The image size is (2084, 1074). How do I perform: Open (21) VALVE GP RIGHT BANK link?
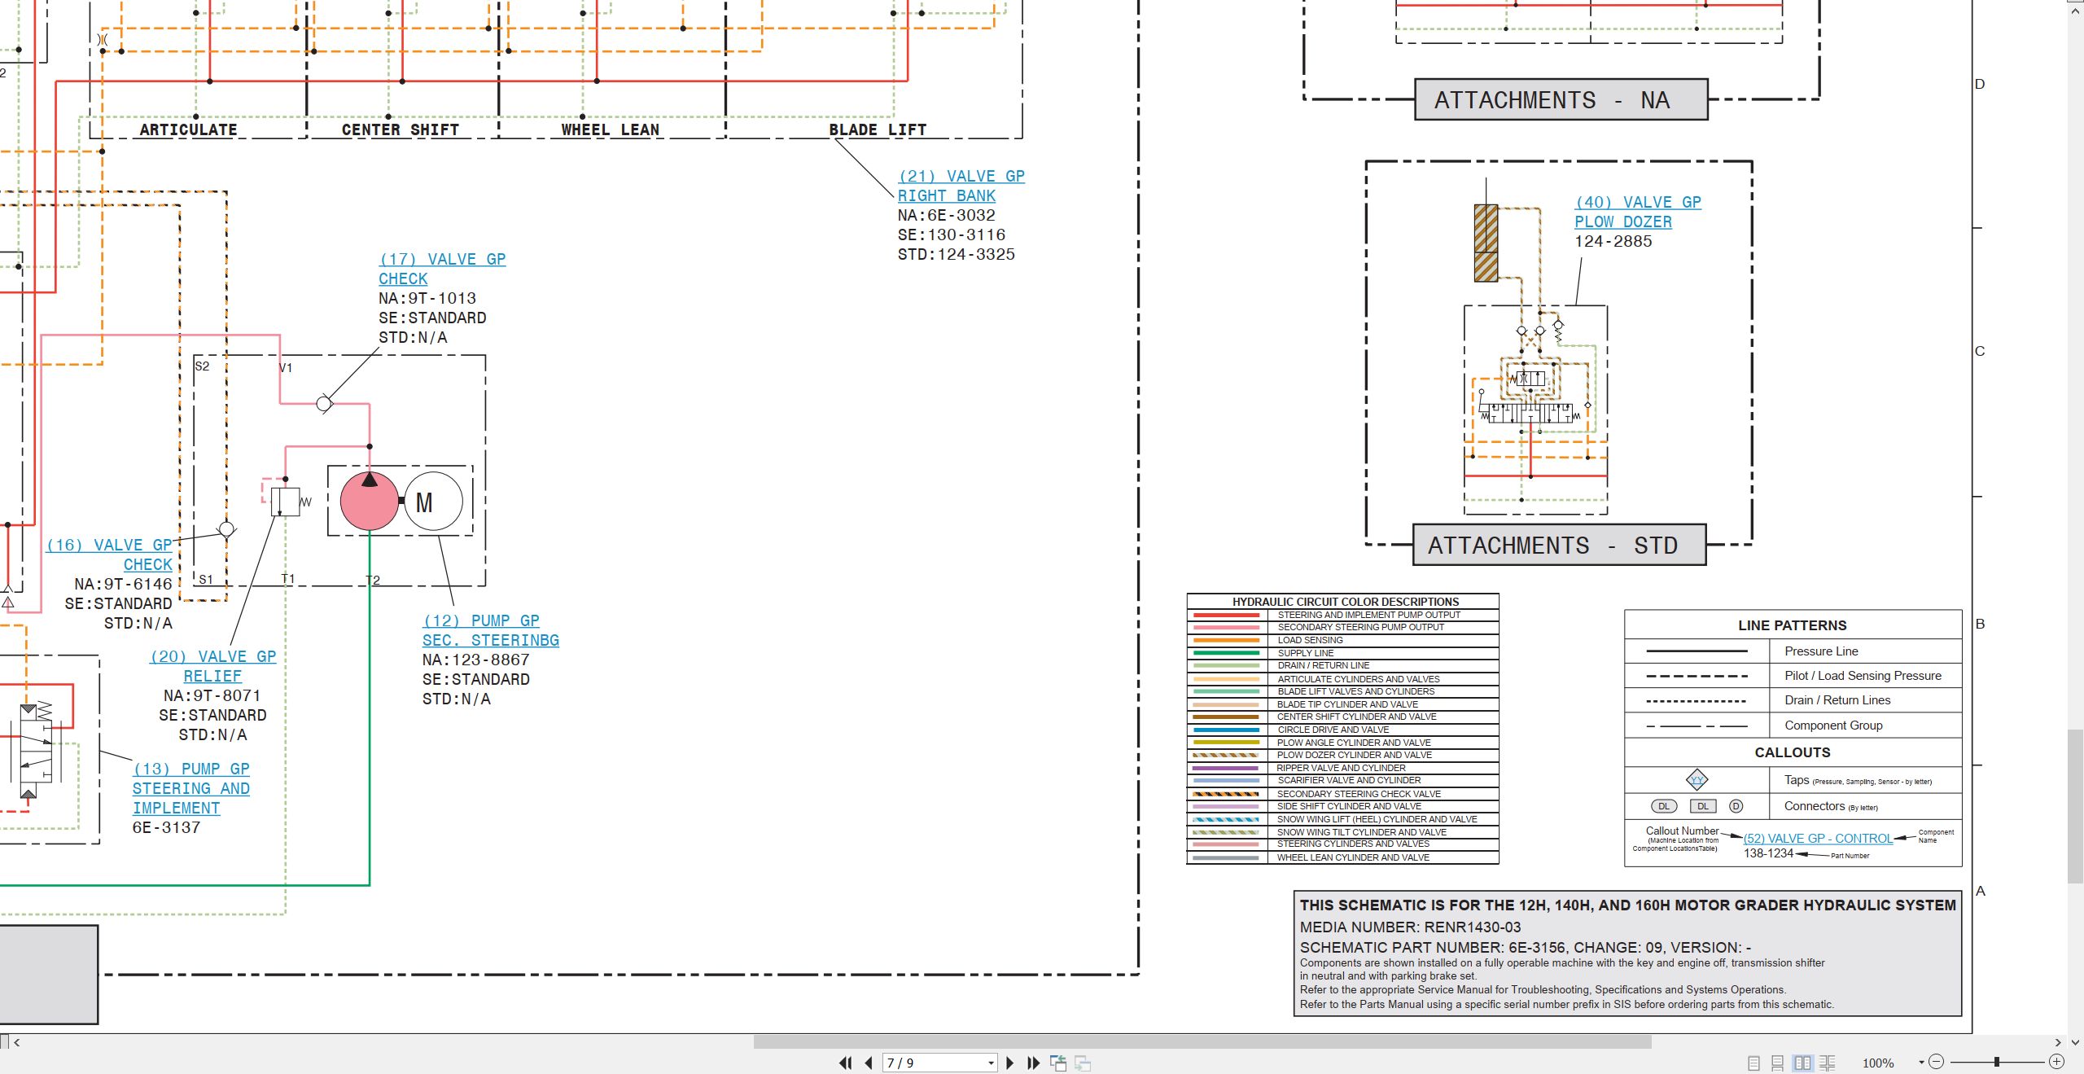tap(961, 186)
